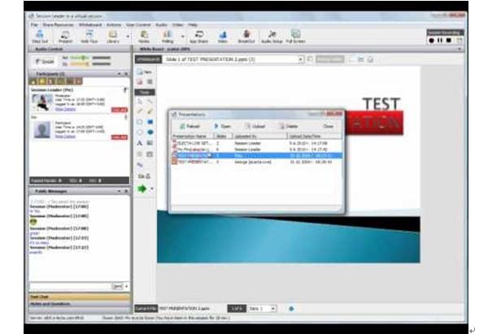Image resolution: width=488 pixels, height=334 pixels.
Task: Start App Share from the toolbar
Action: 199,37
